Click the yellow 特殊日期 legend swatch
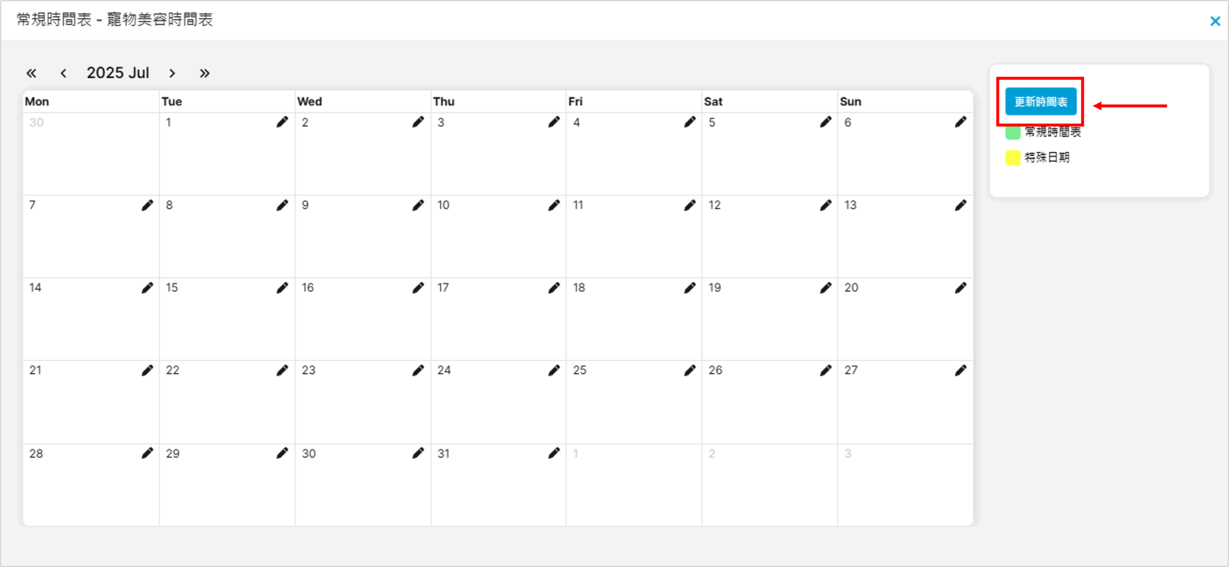 pyautogui.click(x=1012, y=158)
